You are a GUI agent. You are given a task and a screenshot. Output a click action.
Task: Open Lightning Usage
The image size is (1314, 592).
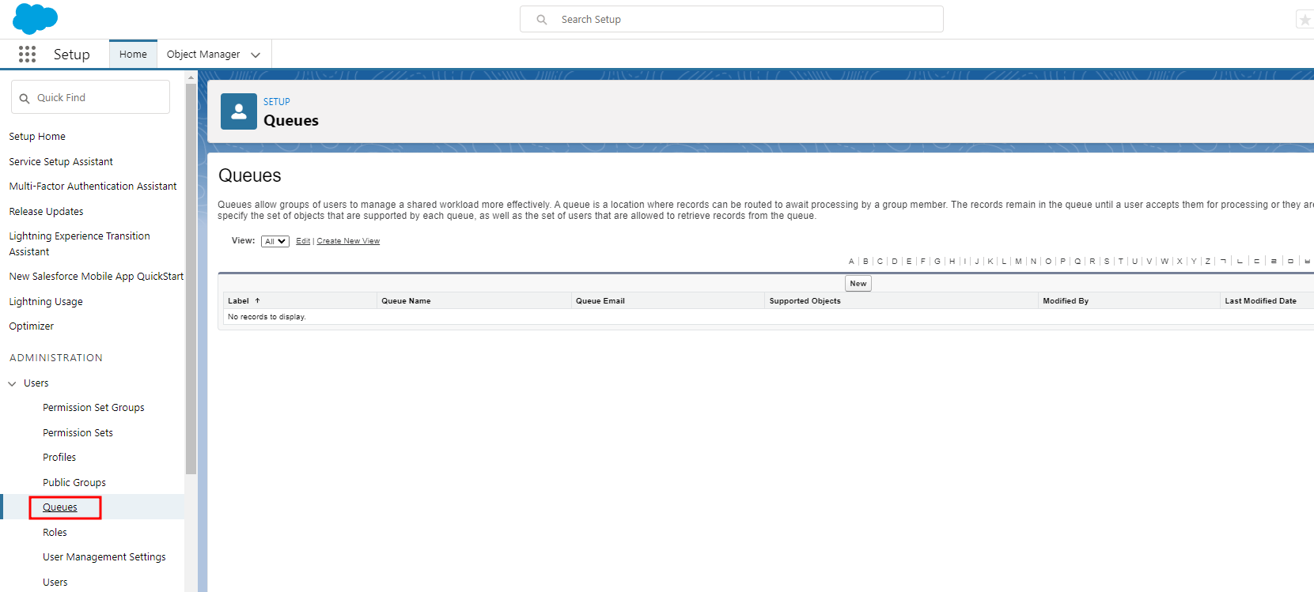[46, 302]
